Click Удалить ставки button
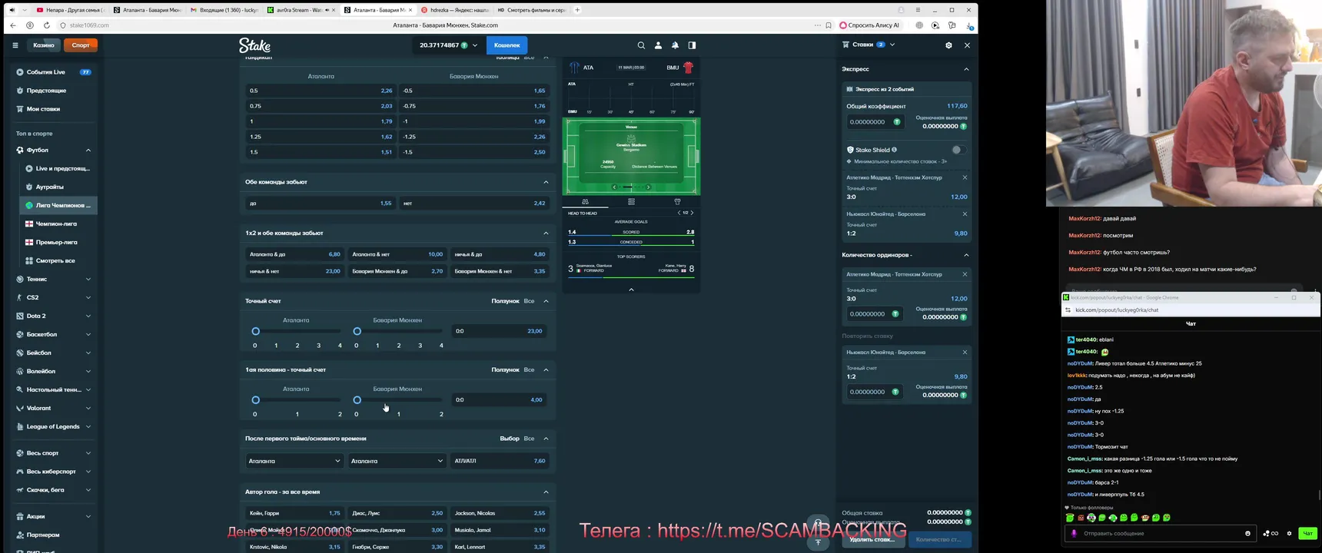Viewport: 1322px width, 553px height. (x=872, y=540)
